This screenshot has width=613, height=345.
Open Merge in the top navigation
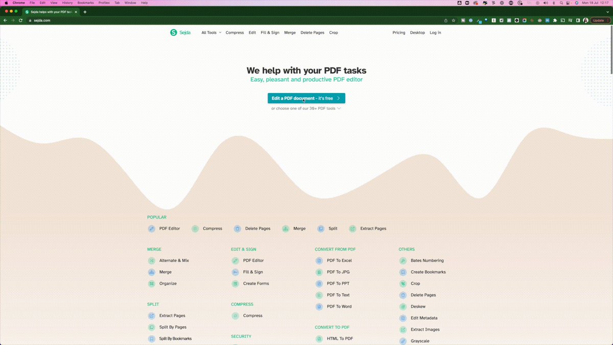290,33
